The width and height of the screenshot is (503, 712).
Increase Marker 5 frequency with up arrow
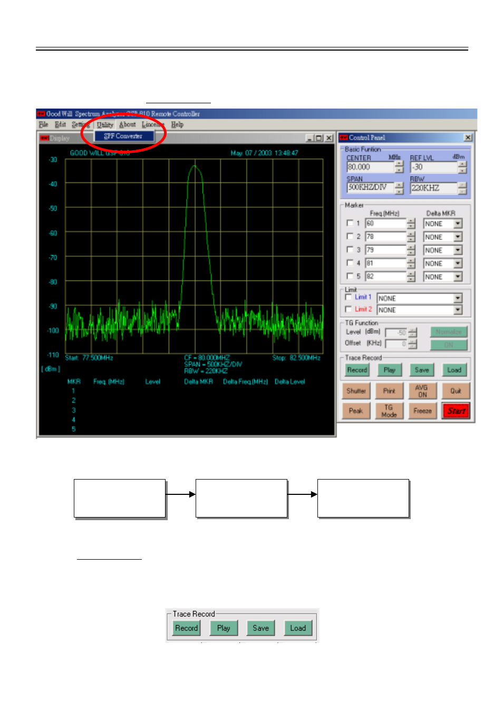tap(411, 274)
